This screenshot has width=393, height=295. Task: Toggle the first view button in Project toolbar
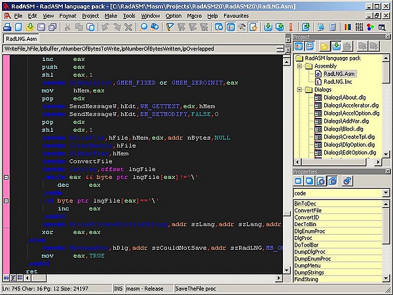tap(298, 47)
